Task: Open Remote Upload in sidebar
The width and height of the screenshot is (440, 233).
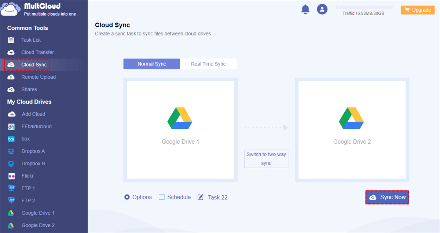Action: pyautogui.click(x=38, y=77)
